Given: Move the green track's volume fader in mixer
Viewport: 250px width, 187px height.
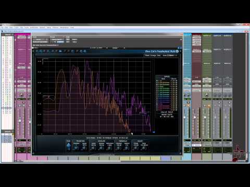Looking at the screenshot, I should click(205, 117).
